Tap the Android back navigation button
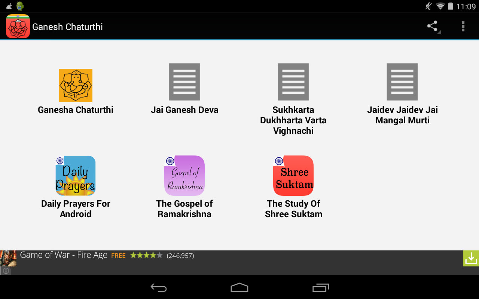 point(159,287)
